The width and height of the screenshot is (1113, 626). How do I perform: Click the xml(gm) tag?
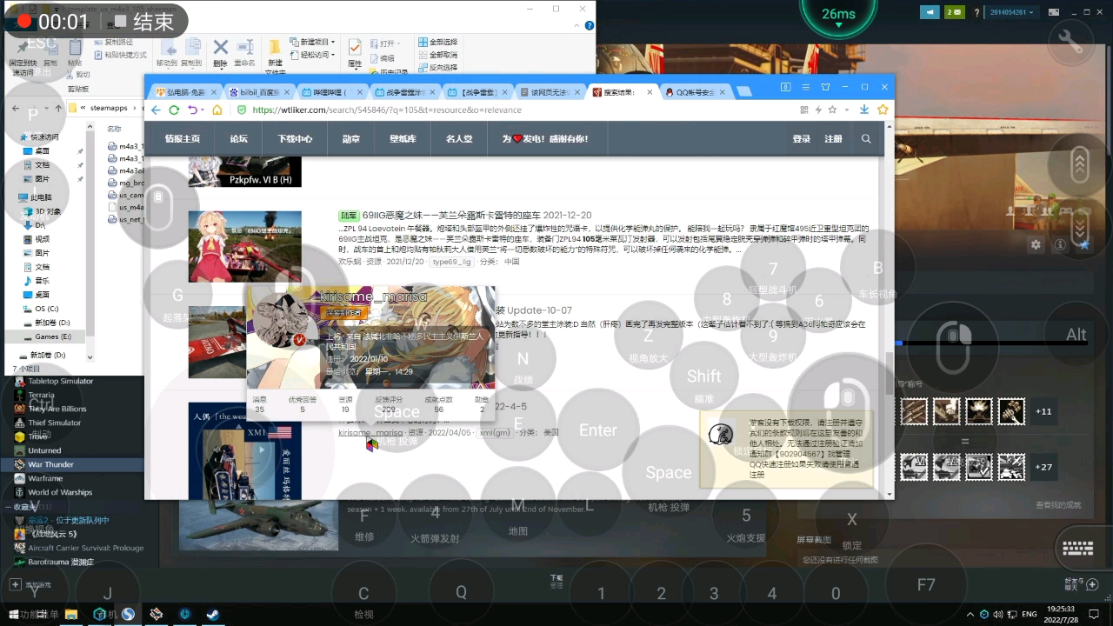click(496, 432)
